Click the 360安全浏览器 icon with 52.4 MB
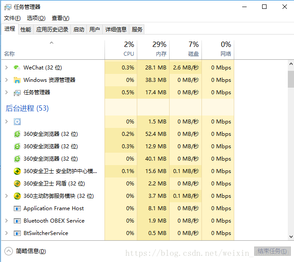 pyautogui.click(x=17, y=134)
